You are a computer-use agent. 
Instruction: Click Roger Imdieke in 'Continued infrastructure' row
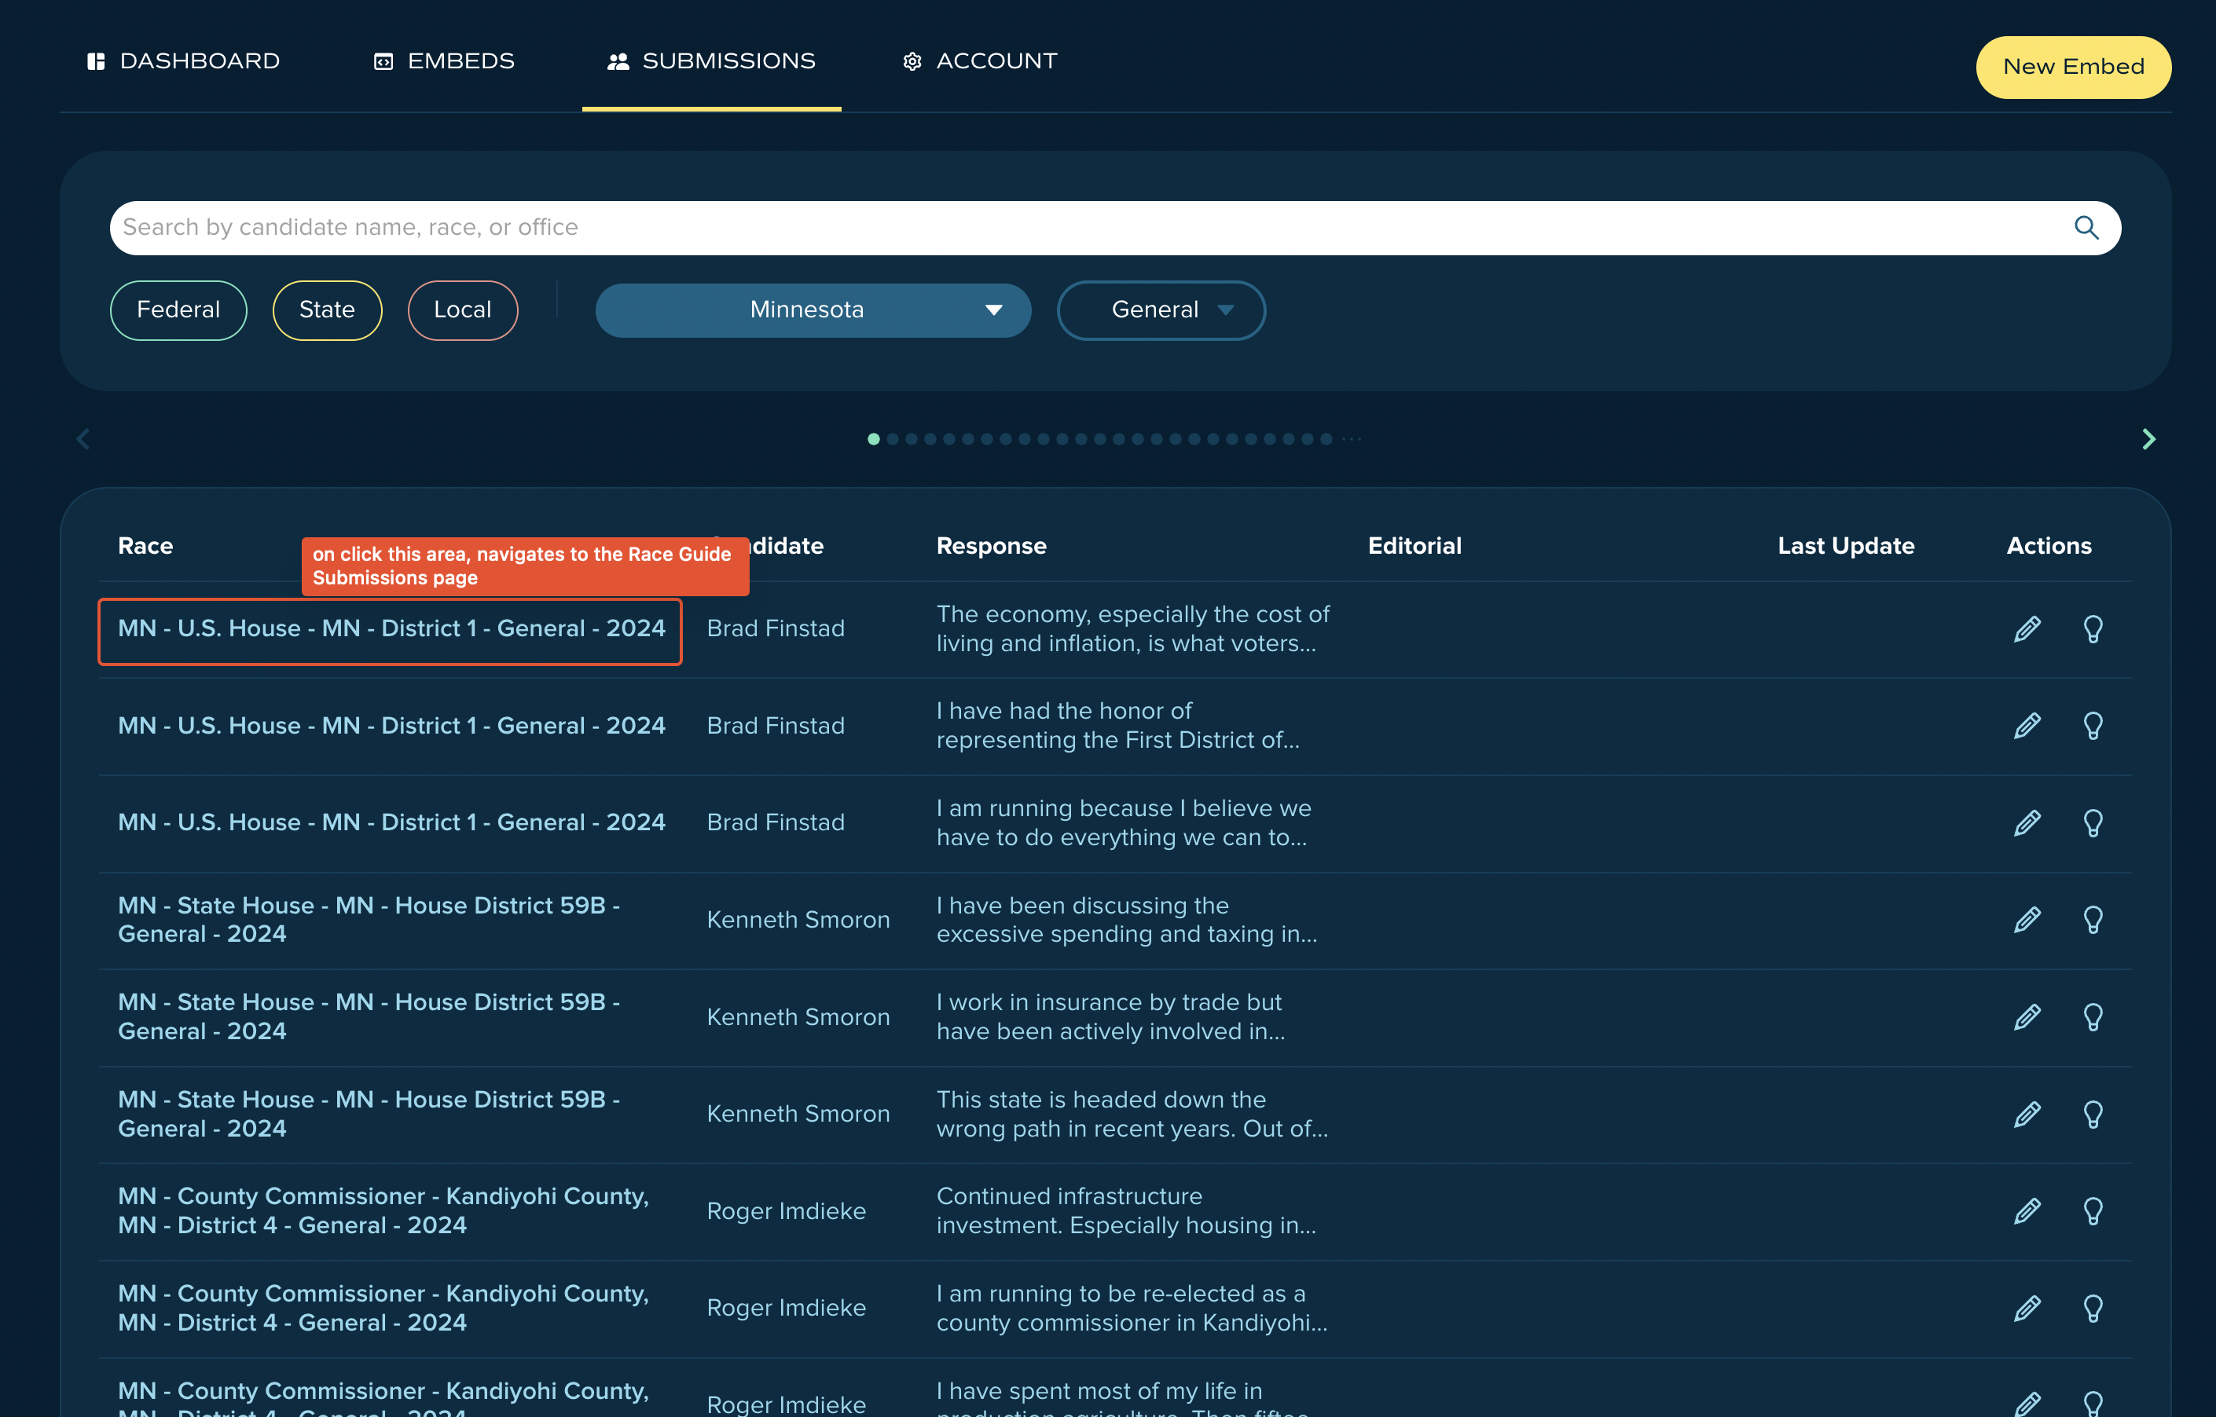(x=786, y=1211)
